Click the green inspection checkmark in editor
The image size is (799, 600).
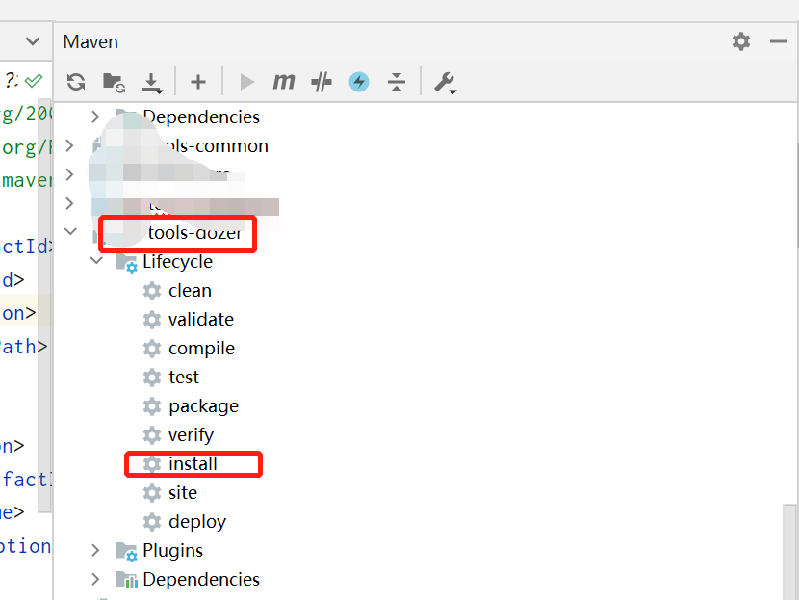click(34, 81)
